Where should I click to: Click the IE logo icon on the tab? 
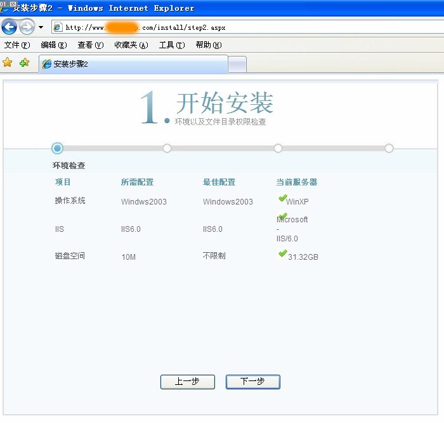pyautogui.click(x=47, y=64)
